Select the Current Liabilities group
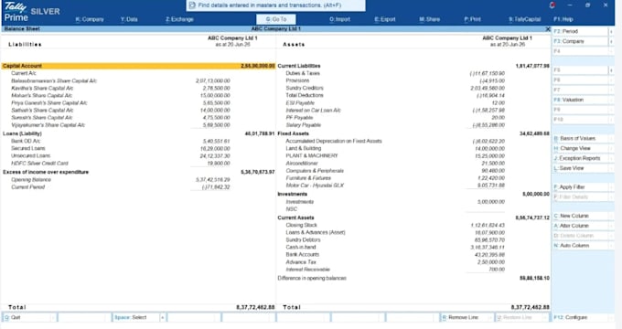The height and width of the screenshot is (329, 622). click(413, 66)
